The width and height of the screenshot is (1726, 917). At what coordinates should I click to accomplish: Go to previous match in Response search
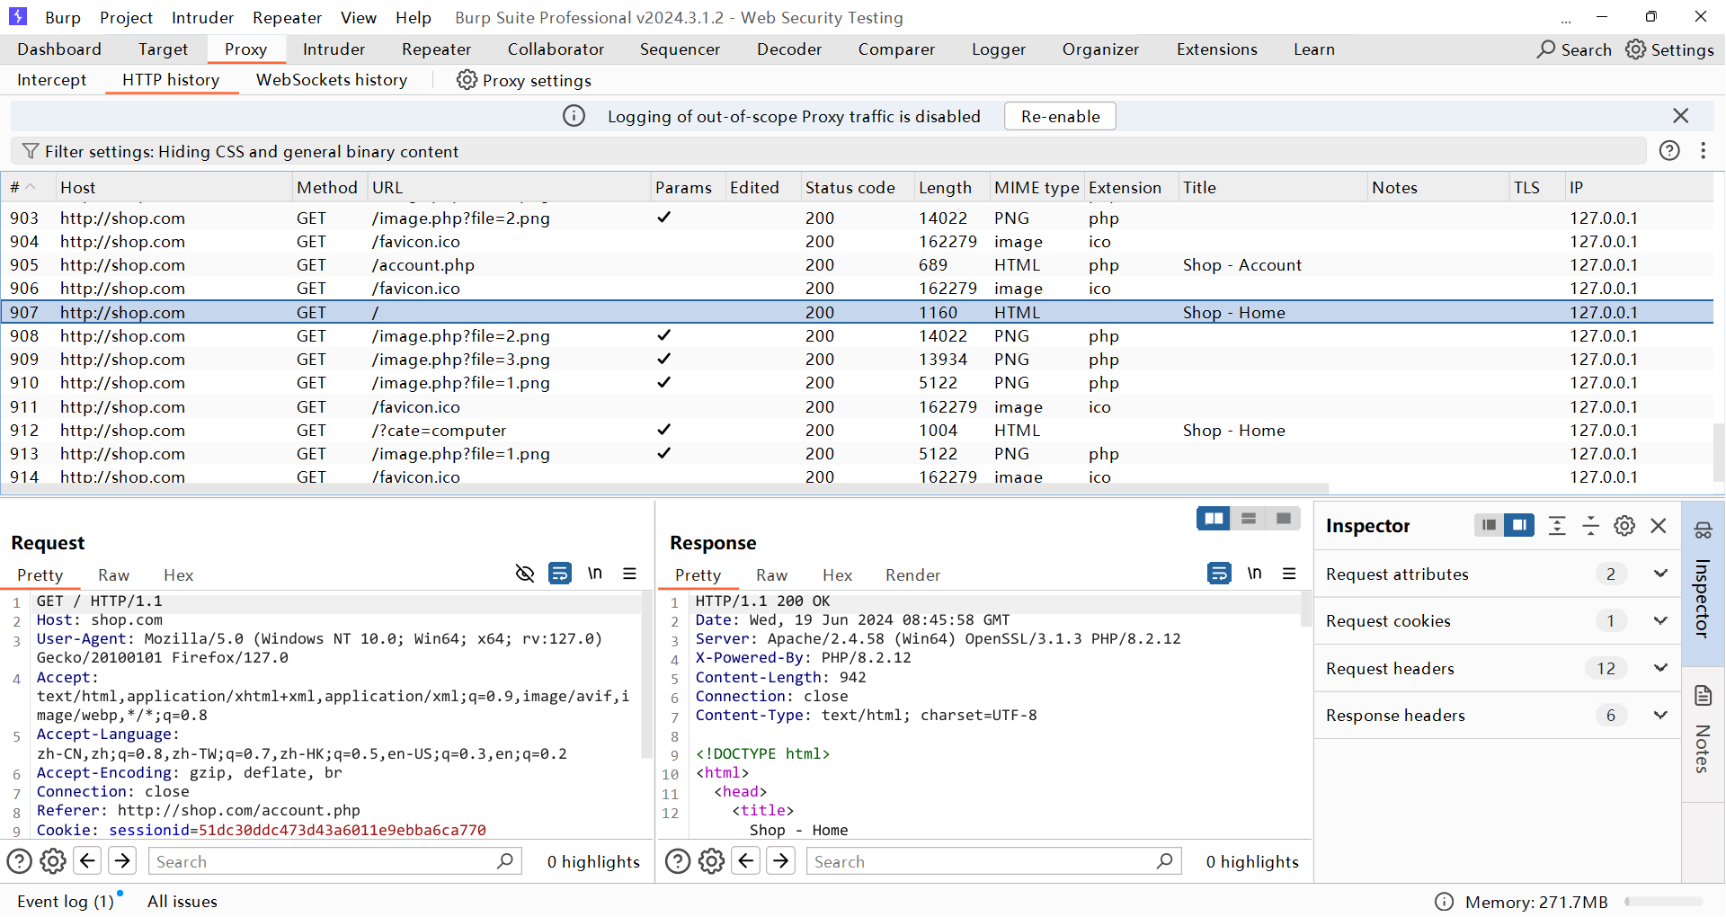click(746, 861)
